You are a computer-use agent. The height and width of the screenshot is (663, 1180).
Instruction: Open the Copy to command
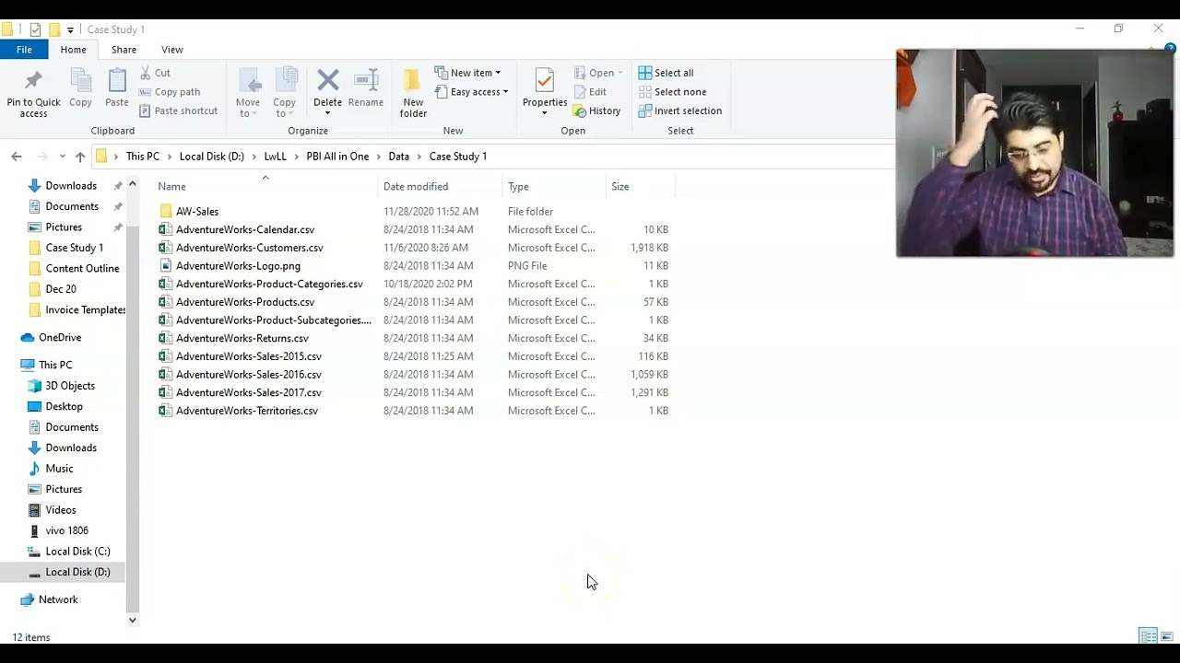tap(285, 93)
